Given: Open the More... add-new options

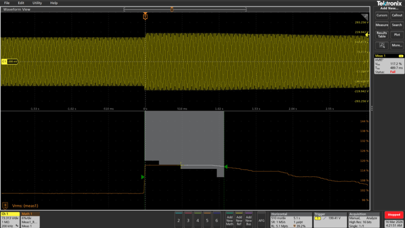Looking at the screenshot, I should click(397, 45).
